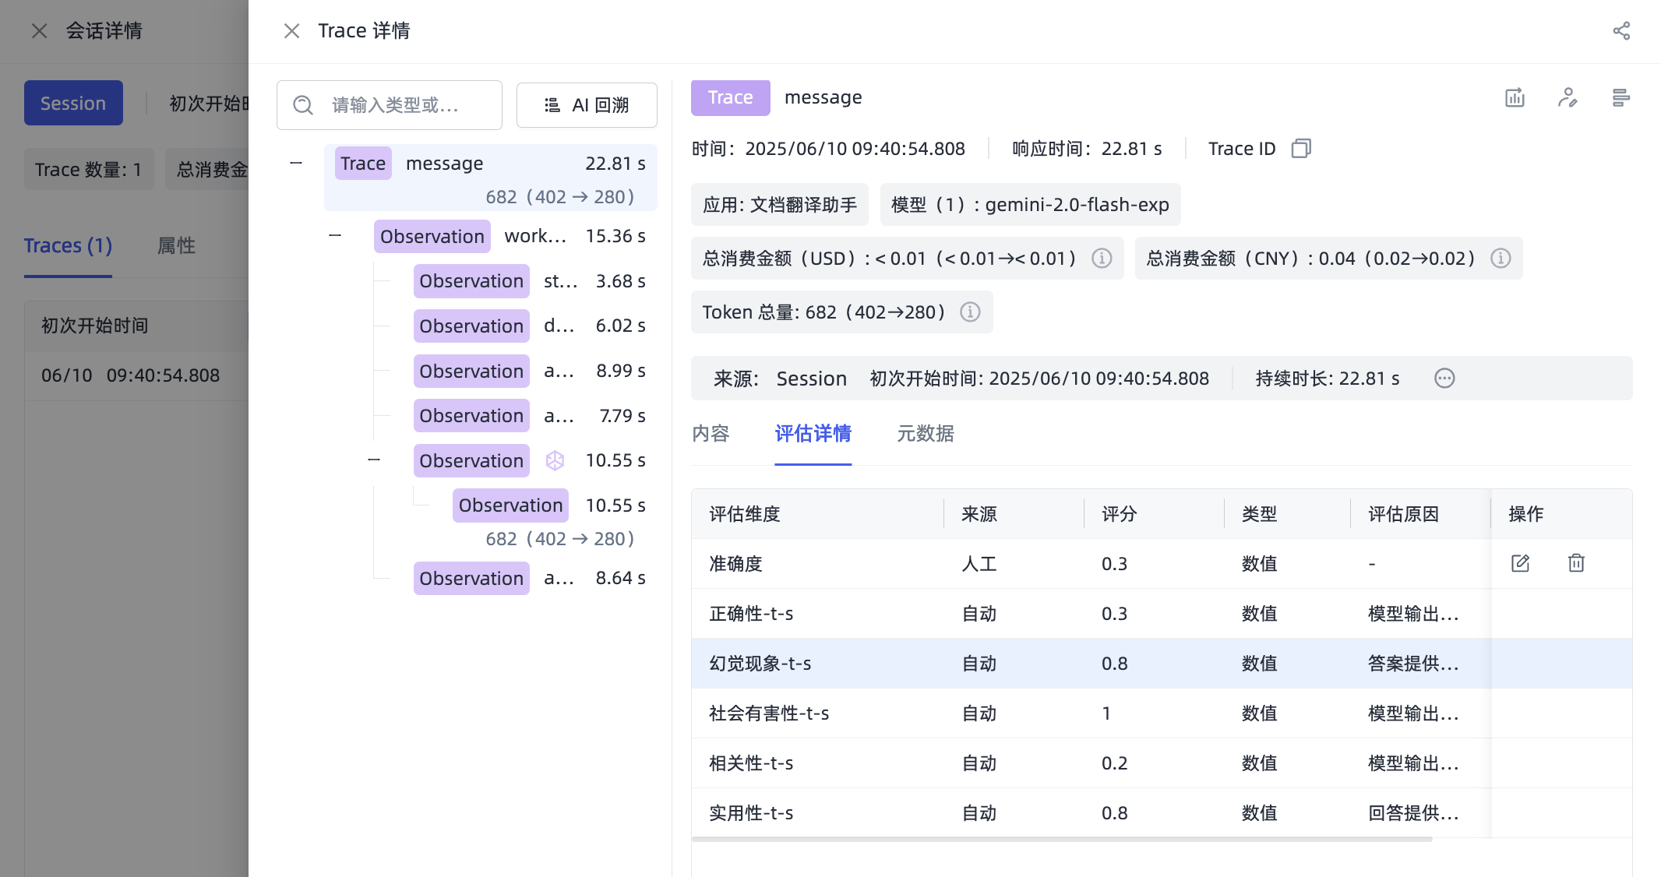Click the 实用性-t-s dimension cell
The height and width of the screenshot is (877, 1661).
[x=751, y=813]
